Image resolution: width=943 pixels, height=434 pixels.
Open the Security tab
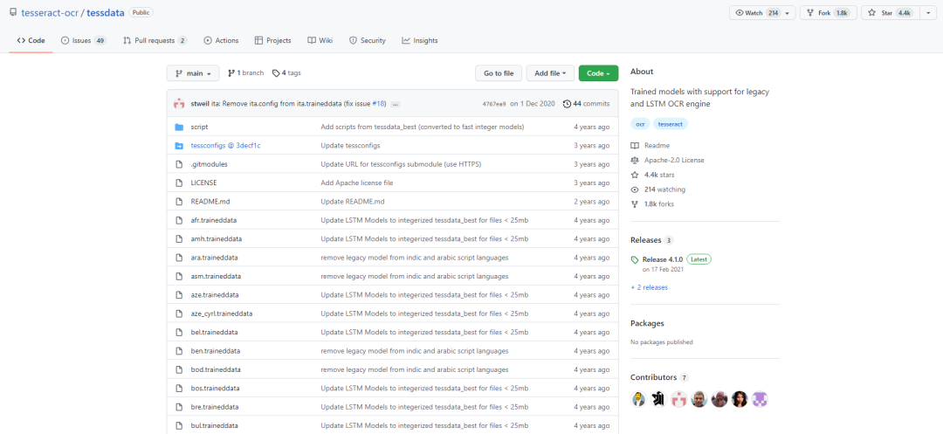point(368,40)
